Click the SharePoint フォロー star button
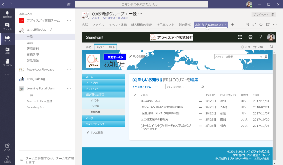The image size is (283, 165). click(259, 47)
